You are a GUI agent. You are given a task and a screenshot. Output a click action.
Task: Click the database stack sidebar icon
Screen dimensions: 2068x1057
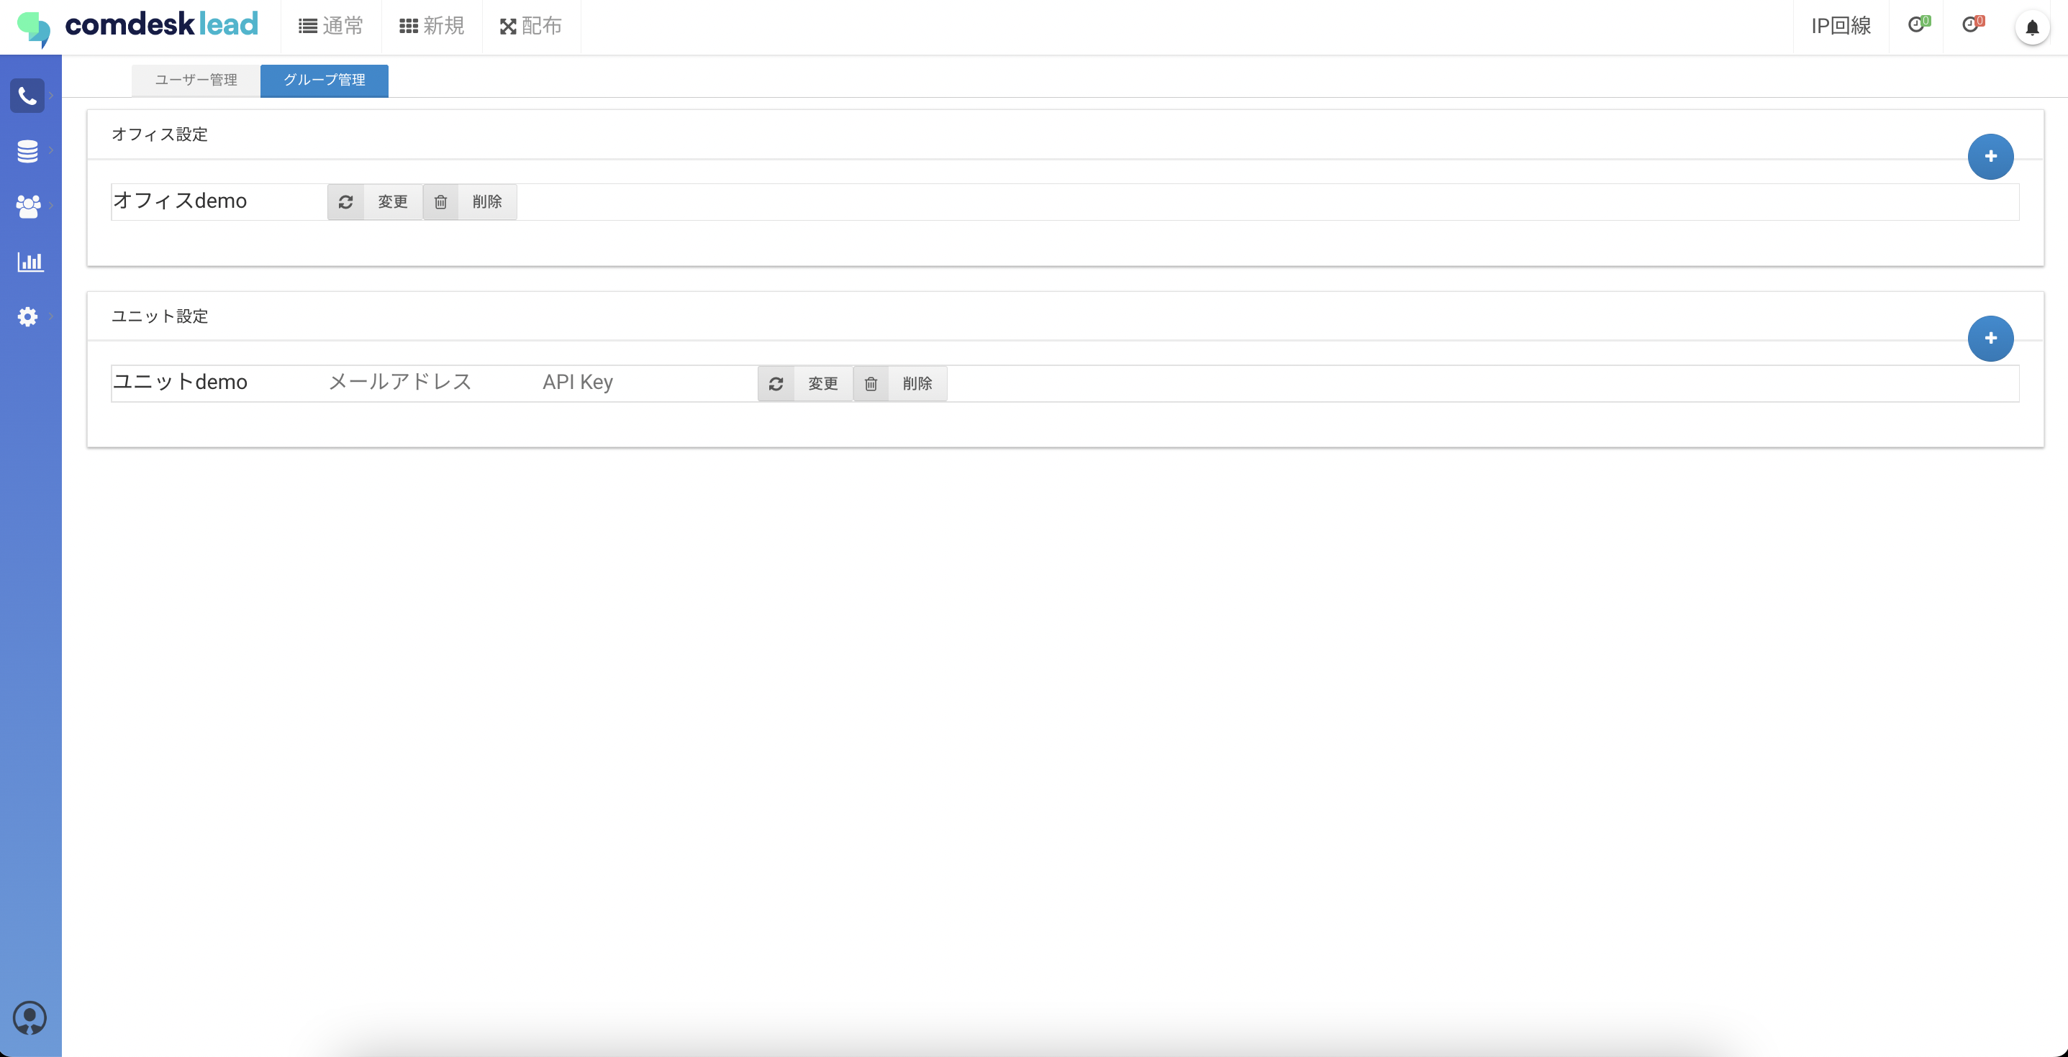pos(27,151)
